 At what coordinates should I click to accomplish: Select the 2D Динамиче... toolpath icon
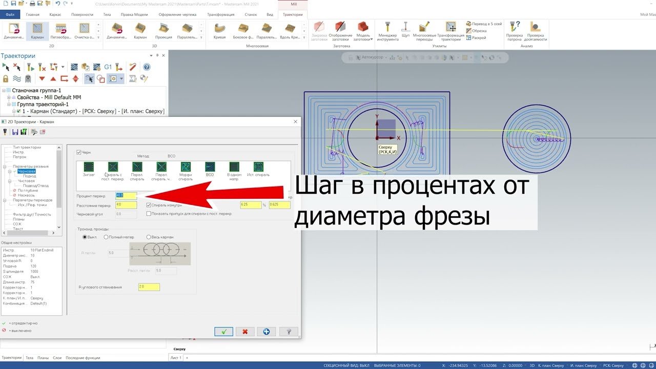[14, 31]
